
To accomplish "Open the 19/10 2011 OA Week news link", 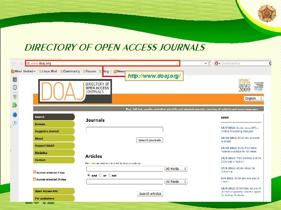I will 239,150.
